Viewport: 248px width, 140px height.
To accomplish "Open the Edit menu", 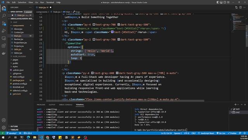I will [x=14, y=2].
